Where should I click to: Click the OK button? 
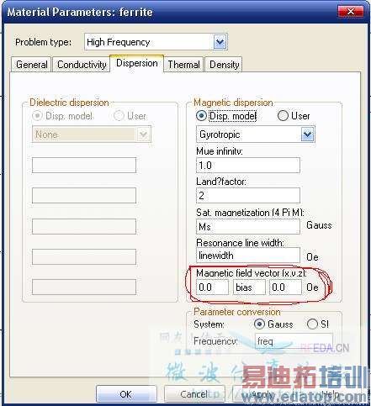(126, 394)
